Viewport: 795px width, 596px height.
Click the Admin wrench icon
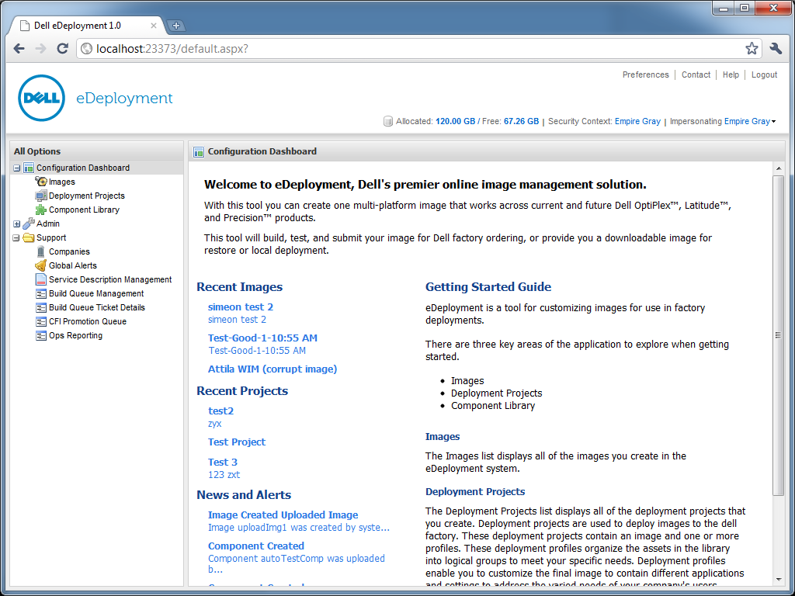pyautogui.click(x=29, y=223)
